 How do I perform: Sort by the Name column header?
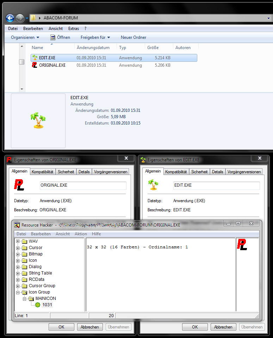37,47
